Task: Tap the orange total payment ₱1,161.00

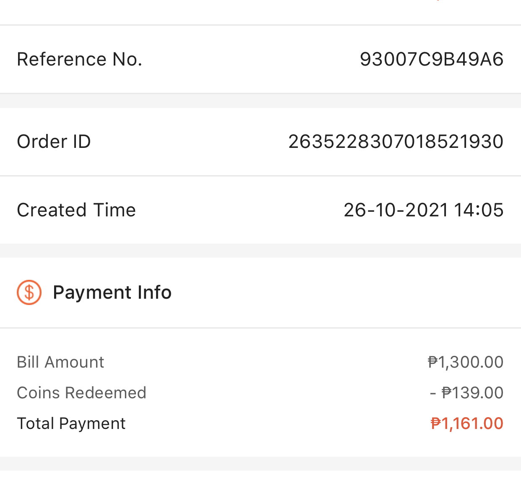Action: (467, 423)
